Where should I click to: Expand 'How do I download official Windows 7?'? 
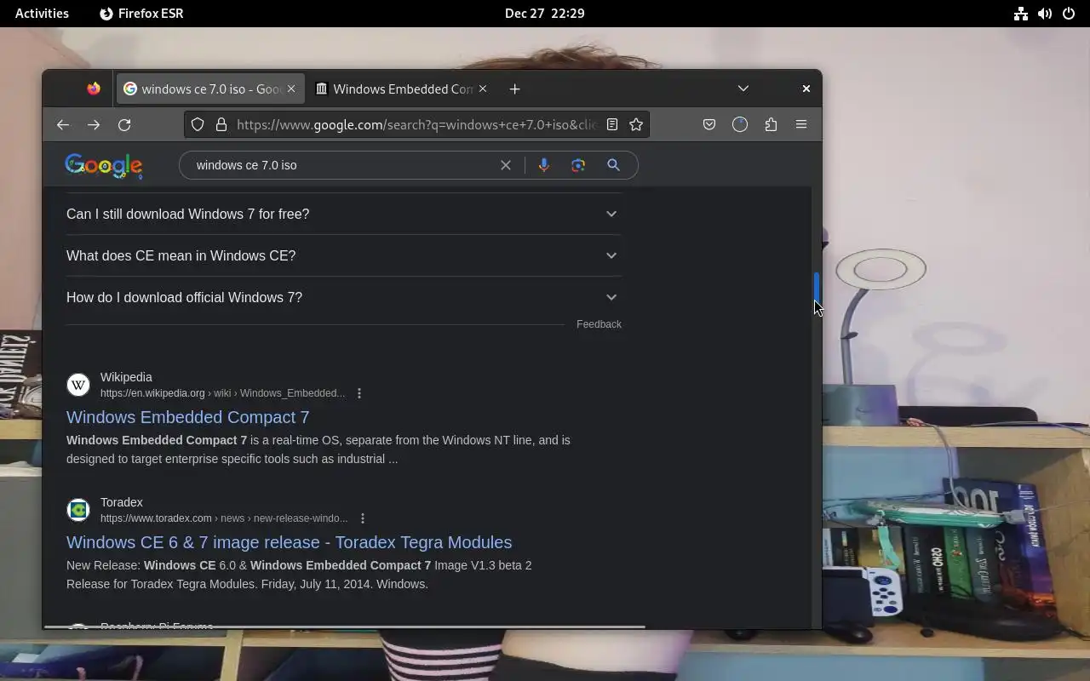pos(344,297)
